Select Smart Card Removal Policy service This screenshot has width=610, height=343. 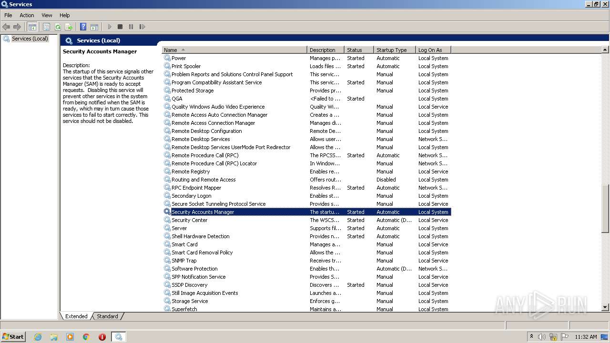(306, 252)
